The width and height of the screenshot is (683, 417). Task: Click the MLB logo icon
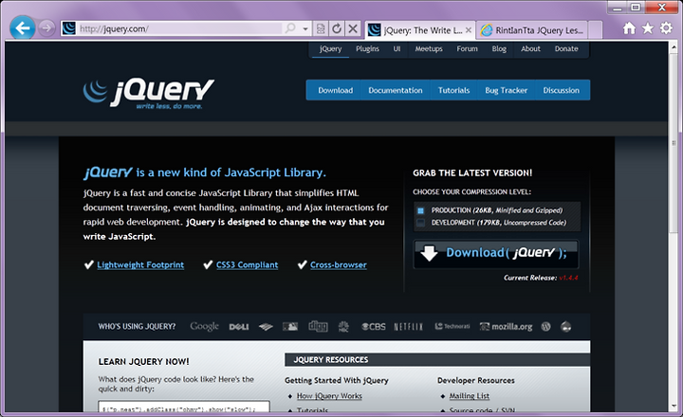click(x=290, y=326)
